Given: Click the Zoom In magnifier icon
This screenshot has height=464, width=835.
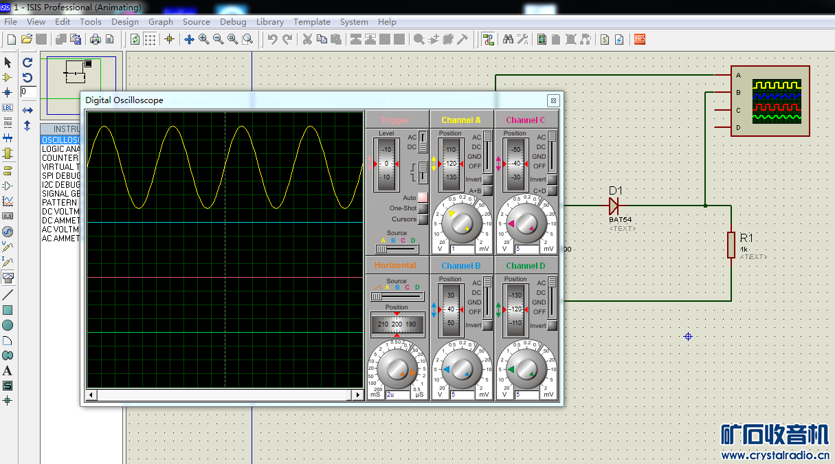Looking at the screenshot, I should click(203, 39).
